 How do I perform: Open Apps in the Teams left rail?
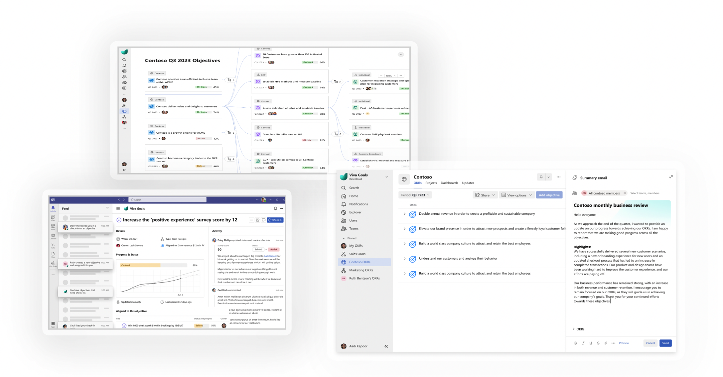pos(53,324)
